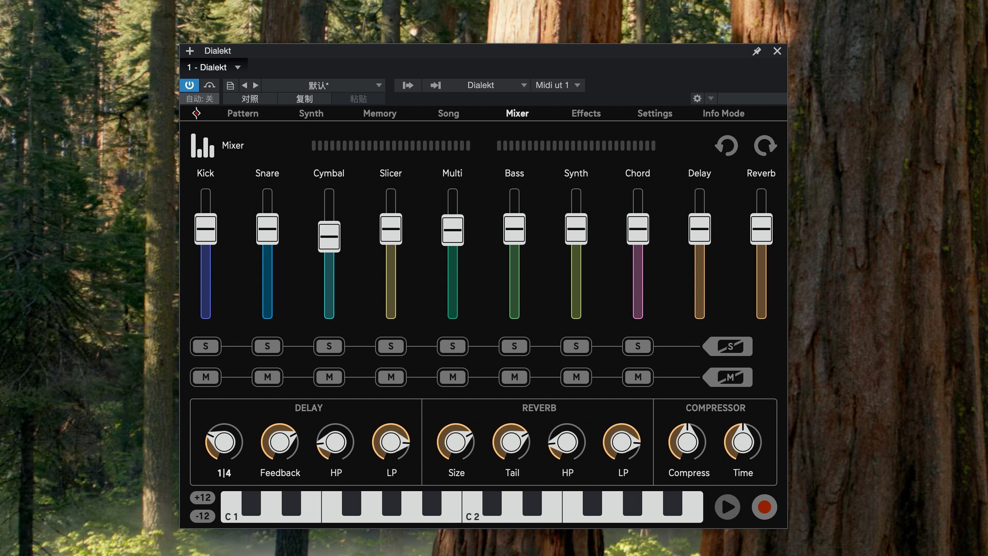This screenshot has height=556, width=988.
Task: Switch to the Memory tab
Action: pos(380,113)
